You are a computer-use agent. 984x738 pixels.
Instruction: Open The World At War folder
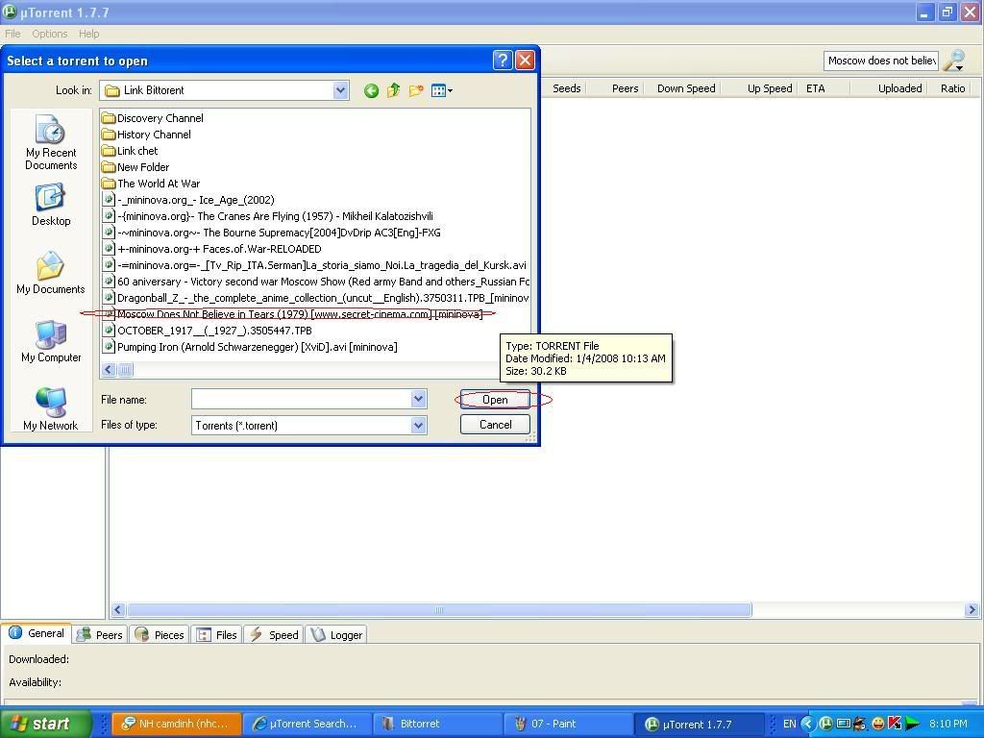tap(158, 184)
